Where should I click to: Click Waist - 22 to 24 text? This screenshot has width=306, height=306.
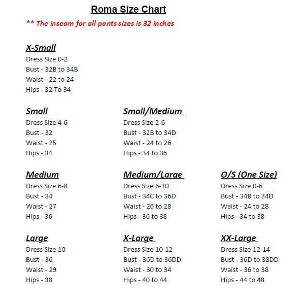(x=50, y=80)
